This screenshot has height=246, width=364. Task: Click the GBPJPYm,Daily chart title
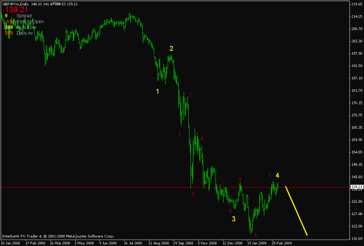click(x=15, y=4)
